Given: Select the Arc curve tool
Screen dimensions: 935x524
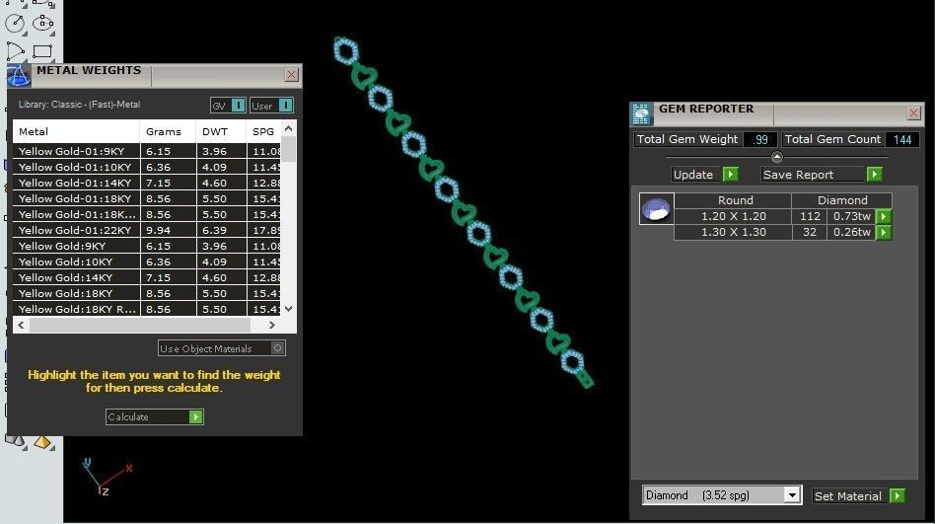Looking at the screenshot, I should [15, 51].
